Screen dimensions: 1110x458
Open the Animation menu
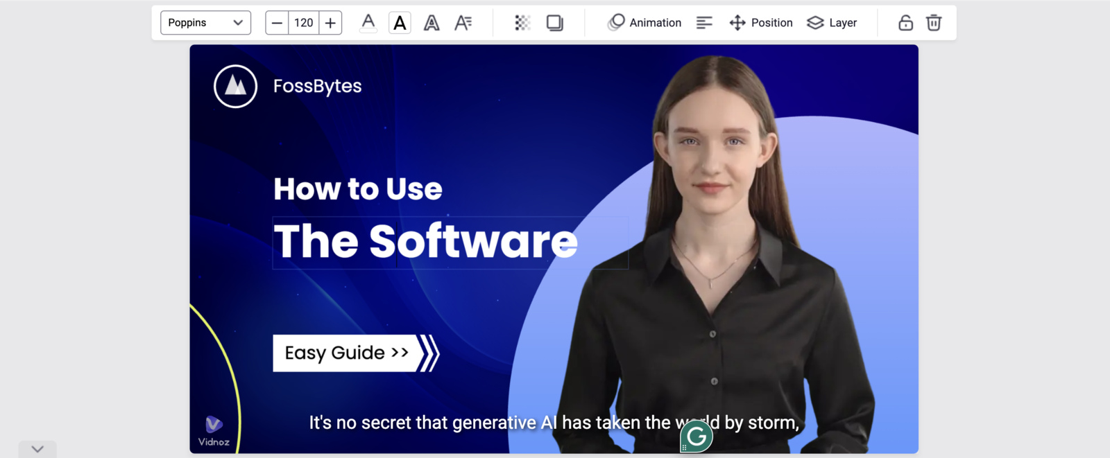coord(644,23)
